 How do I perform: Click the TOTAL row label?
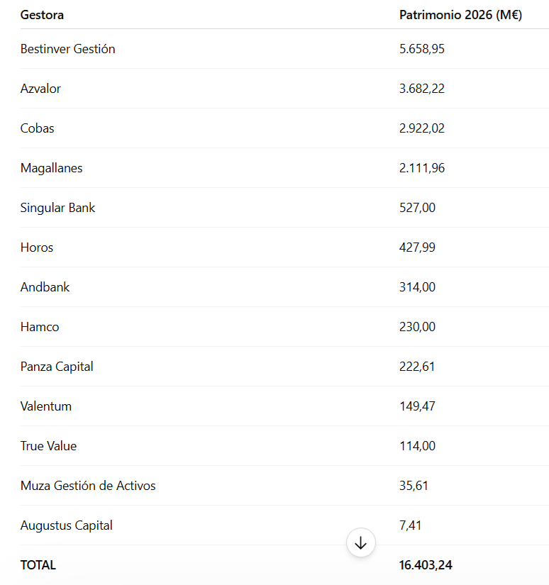pyautogui.click(x=38, y=565)
